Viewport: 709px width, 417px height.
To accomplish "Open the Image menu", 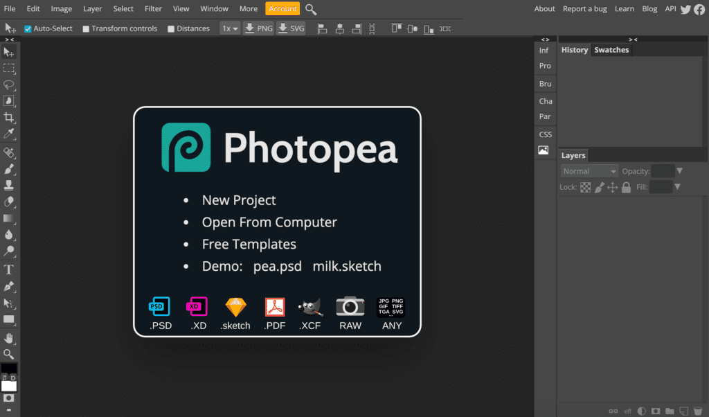I will (62, 8).
